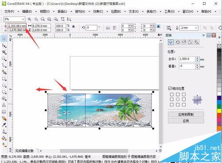Open the 文本(X) menu

pyautogui.click(x=134, y=12)
